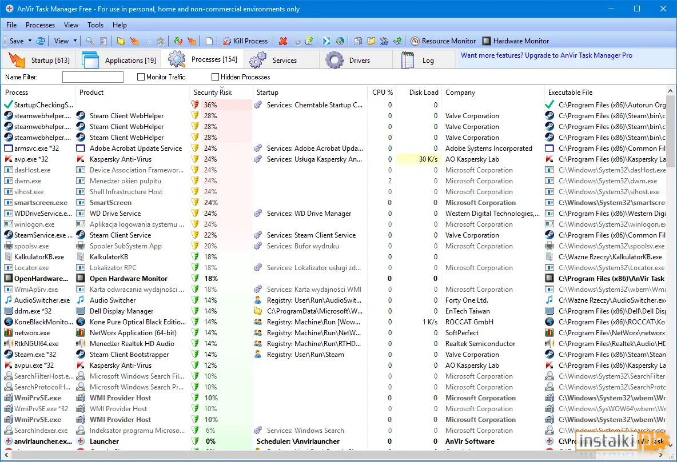Screen dimensions: 677x462
Task: Switch to the Drivers tab
Action: [x=356, y=60]
